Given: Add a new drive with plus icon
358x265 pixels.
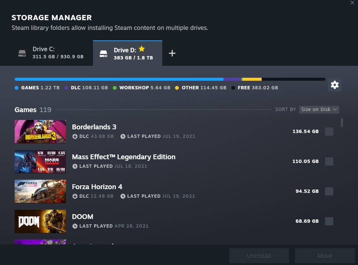Looking at the screenshot, I should tap(172, 53).
